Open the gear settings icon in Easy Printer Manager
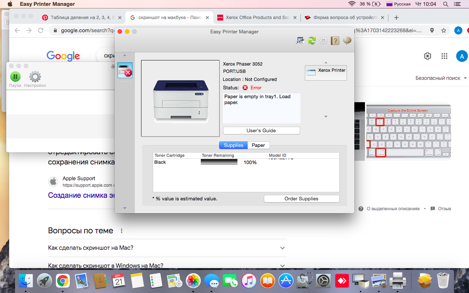This screenshot has width=469, height=293. (x=324, y=41)
